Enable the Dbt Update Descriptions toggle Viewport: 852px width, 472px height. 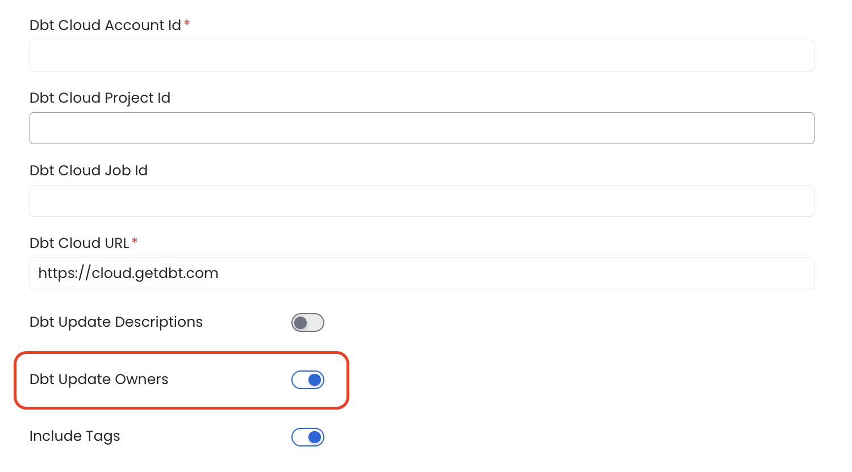point(308,323)
